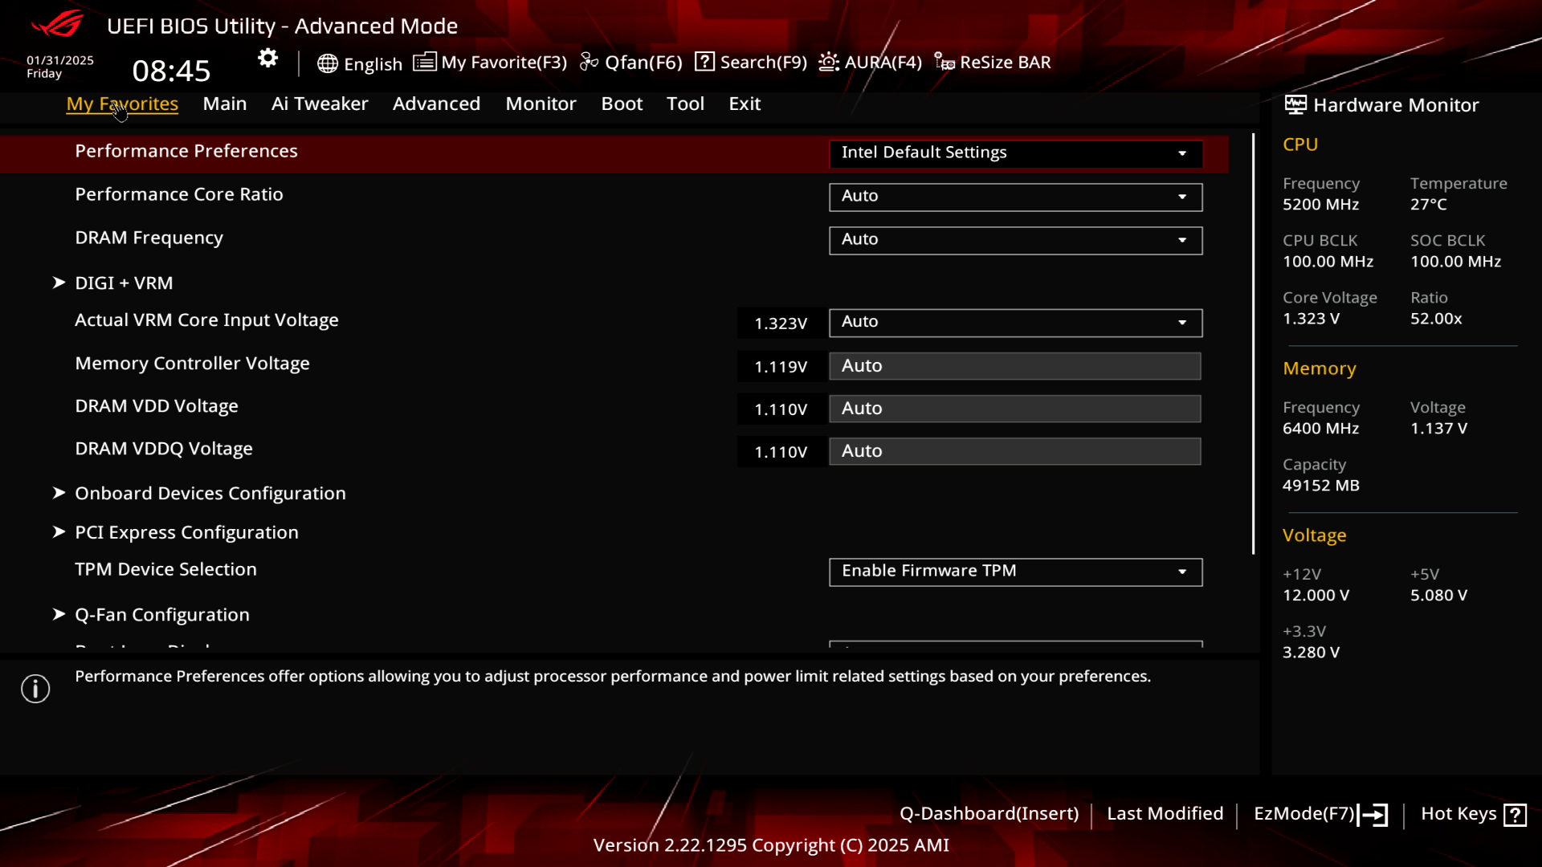This screenshot has height=867, width=1542.
Task: Expand Q-Fan Configuration submenu
Action: coord(161,614)
